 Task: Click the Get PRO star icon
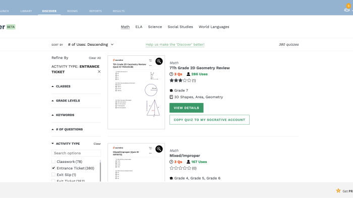(338, 190)
